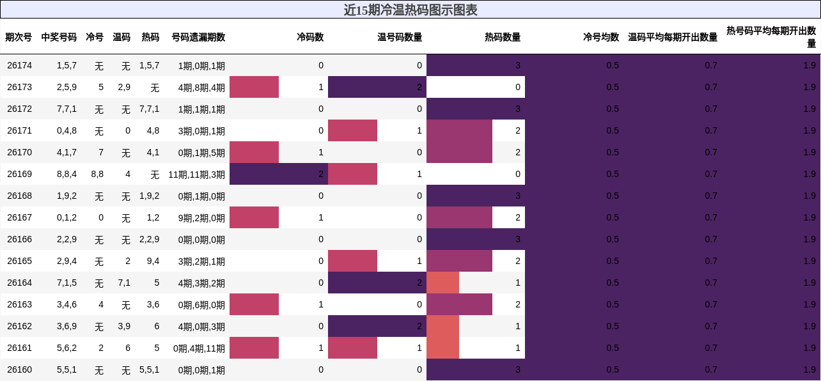Select the 期次号 column header
Viewport: 821px width, 381px height.
click(x=19, y=37)
